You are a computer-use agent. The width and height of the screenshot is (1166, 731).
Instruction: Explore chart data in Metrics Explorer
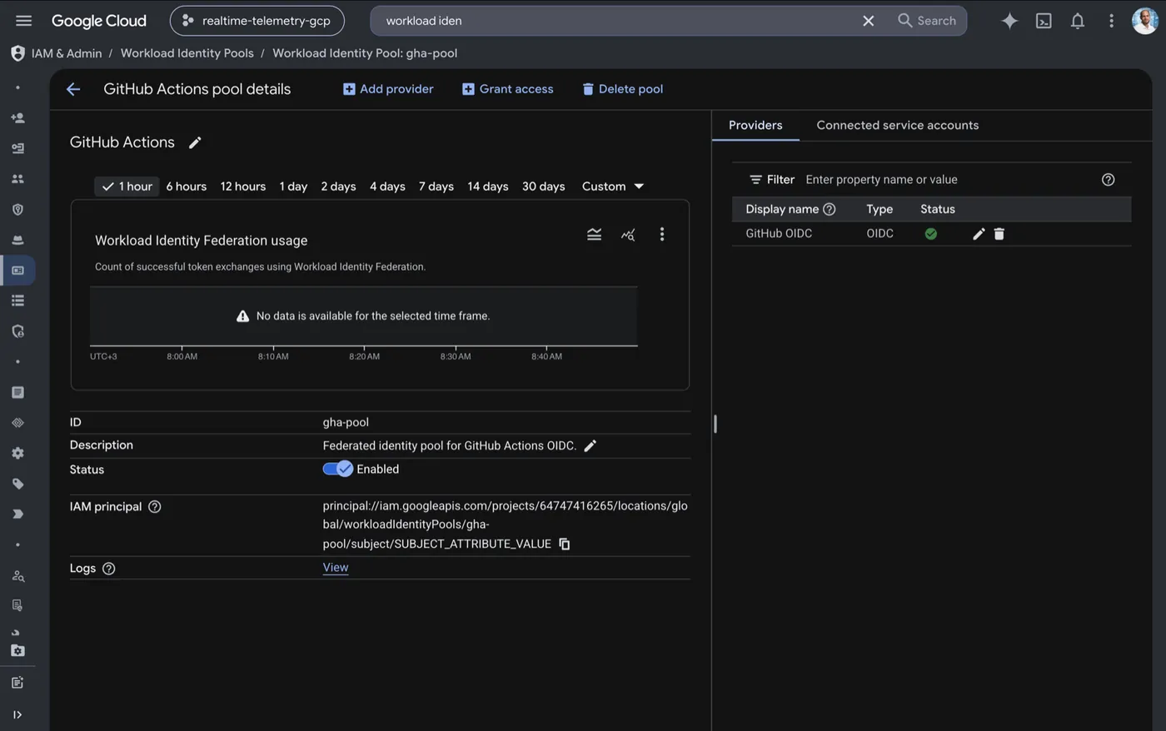point(628,235)
